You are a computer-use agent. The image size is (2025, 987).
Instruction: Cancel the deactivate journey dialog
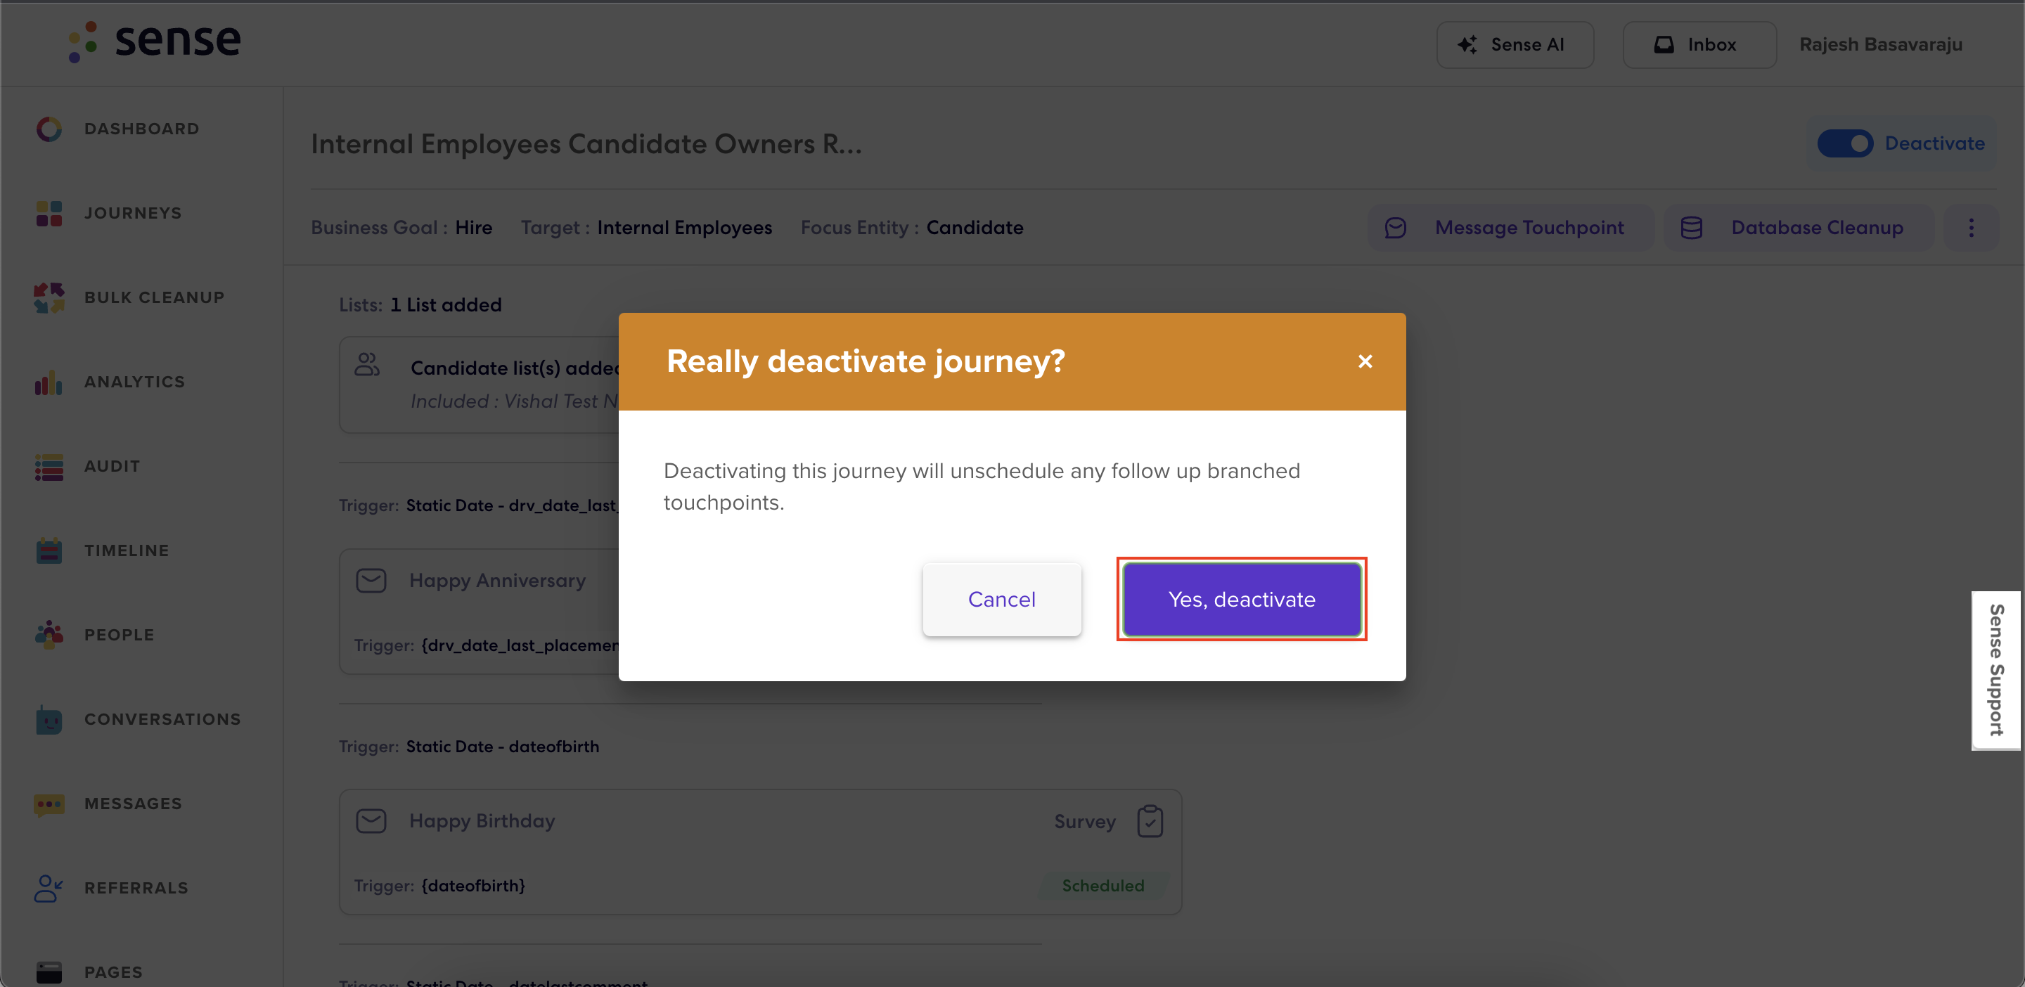[x=1001, y=599]
